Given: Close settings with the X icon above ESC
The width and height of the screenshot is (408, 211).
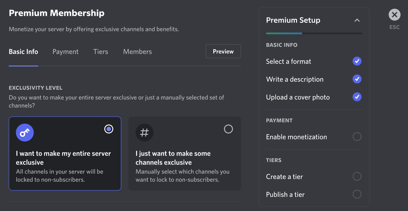Looking at the screenshot, I should pos(395,15).
